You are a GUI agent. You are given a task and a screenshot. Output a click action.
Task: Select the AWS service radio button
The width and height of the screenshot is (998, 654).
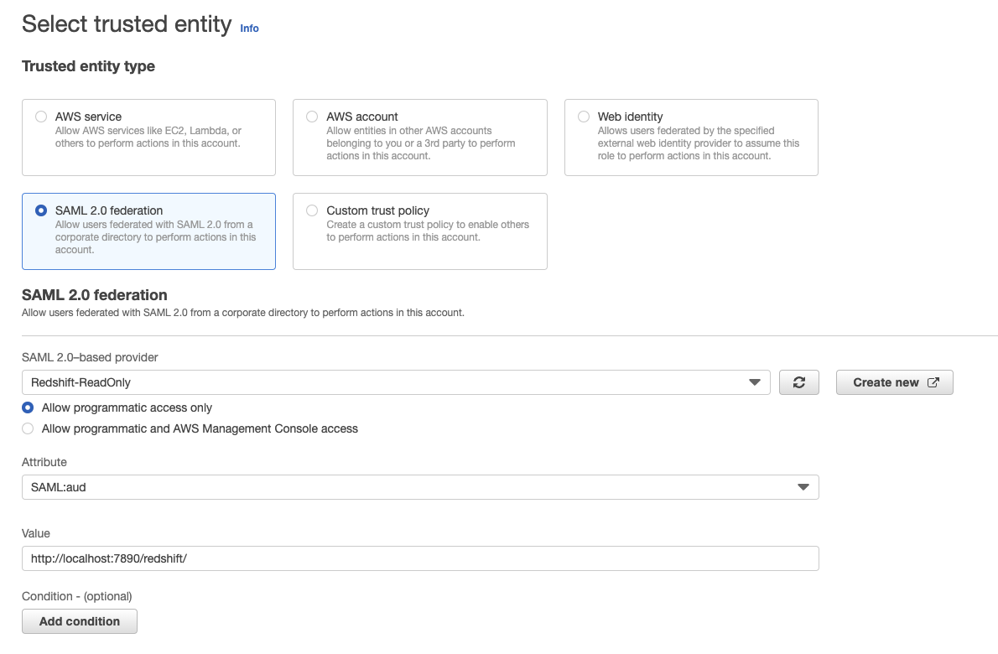(41, 117)
